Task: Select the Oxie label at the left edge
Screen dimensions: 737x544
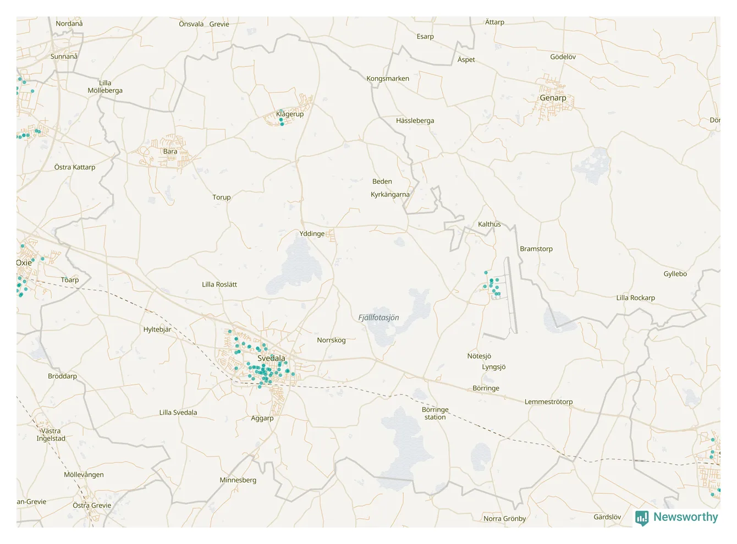Action: [x=24, y=263]
